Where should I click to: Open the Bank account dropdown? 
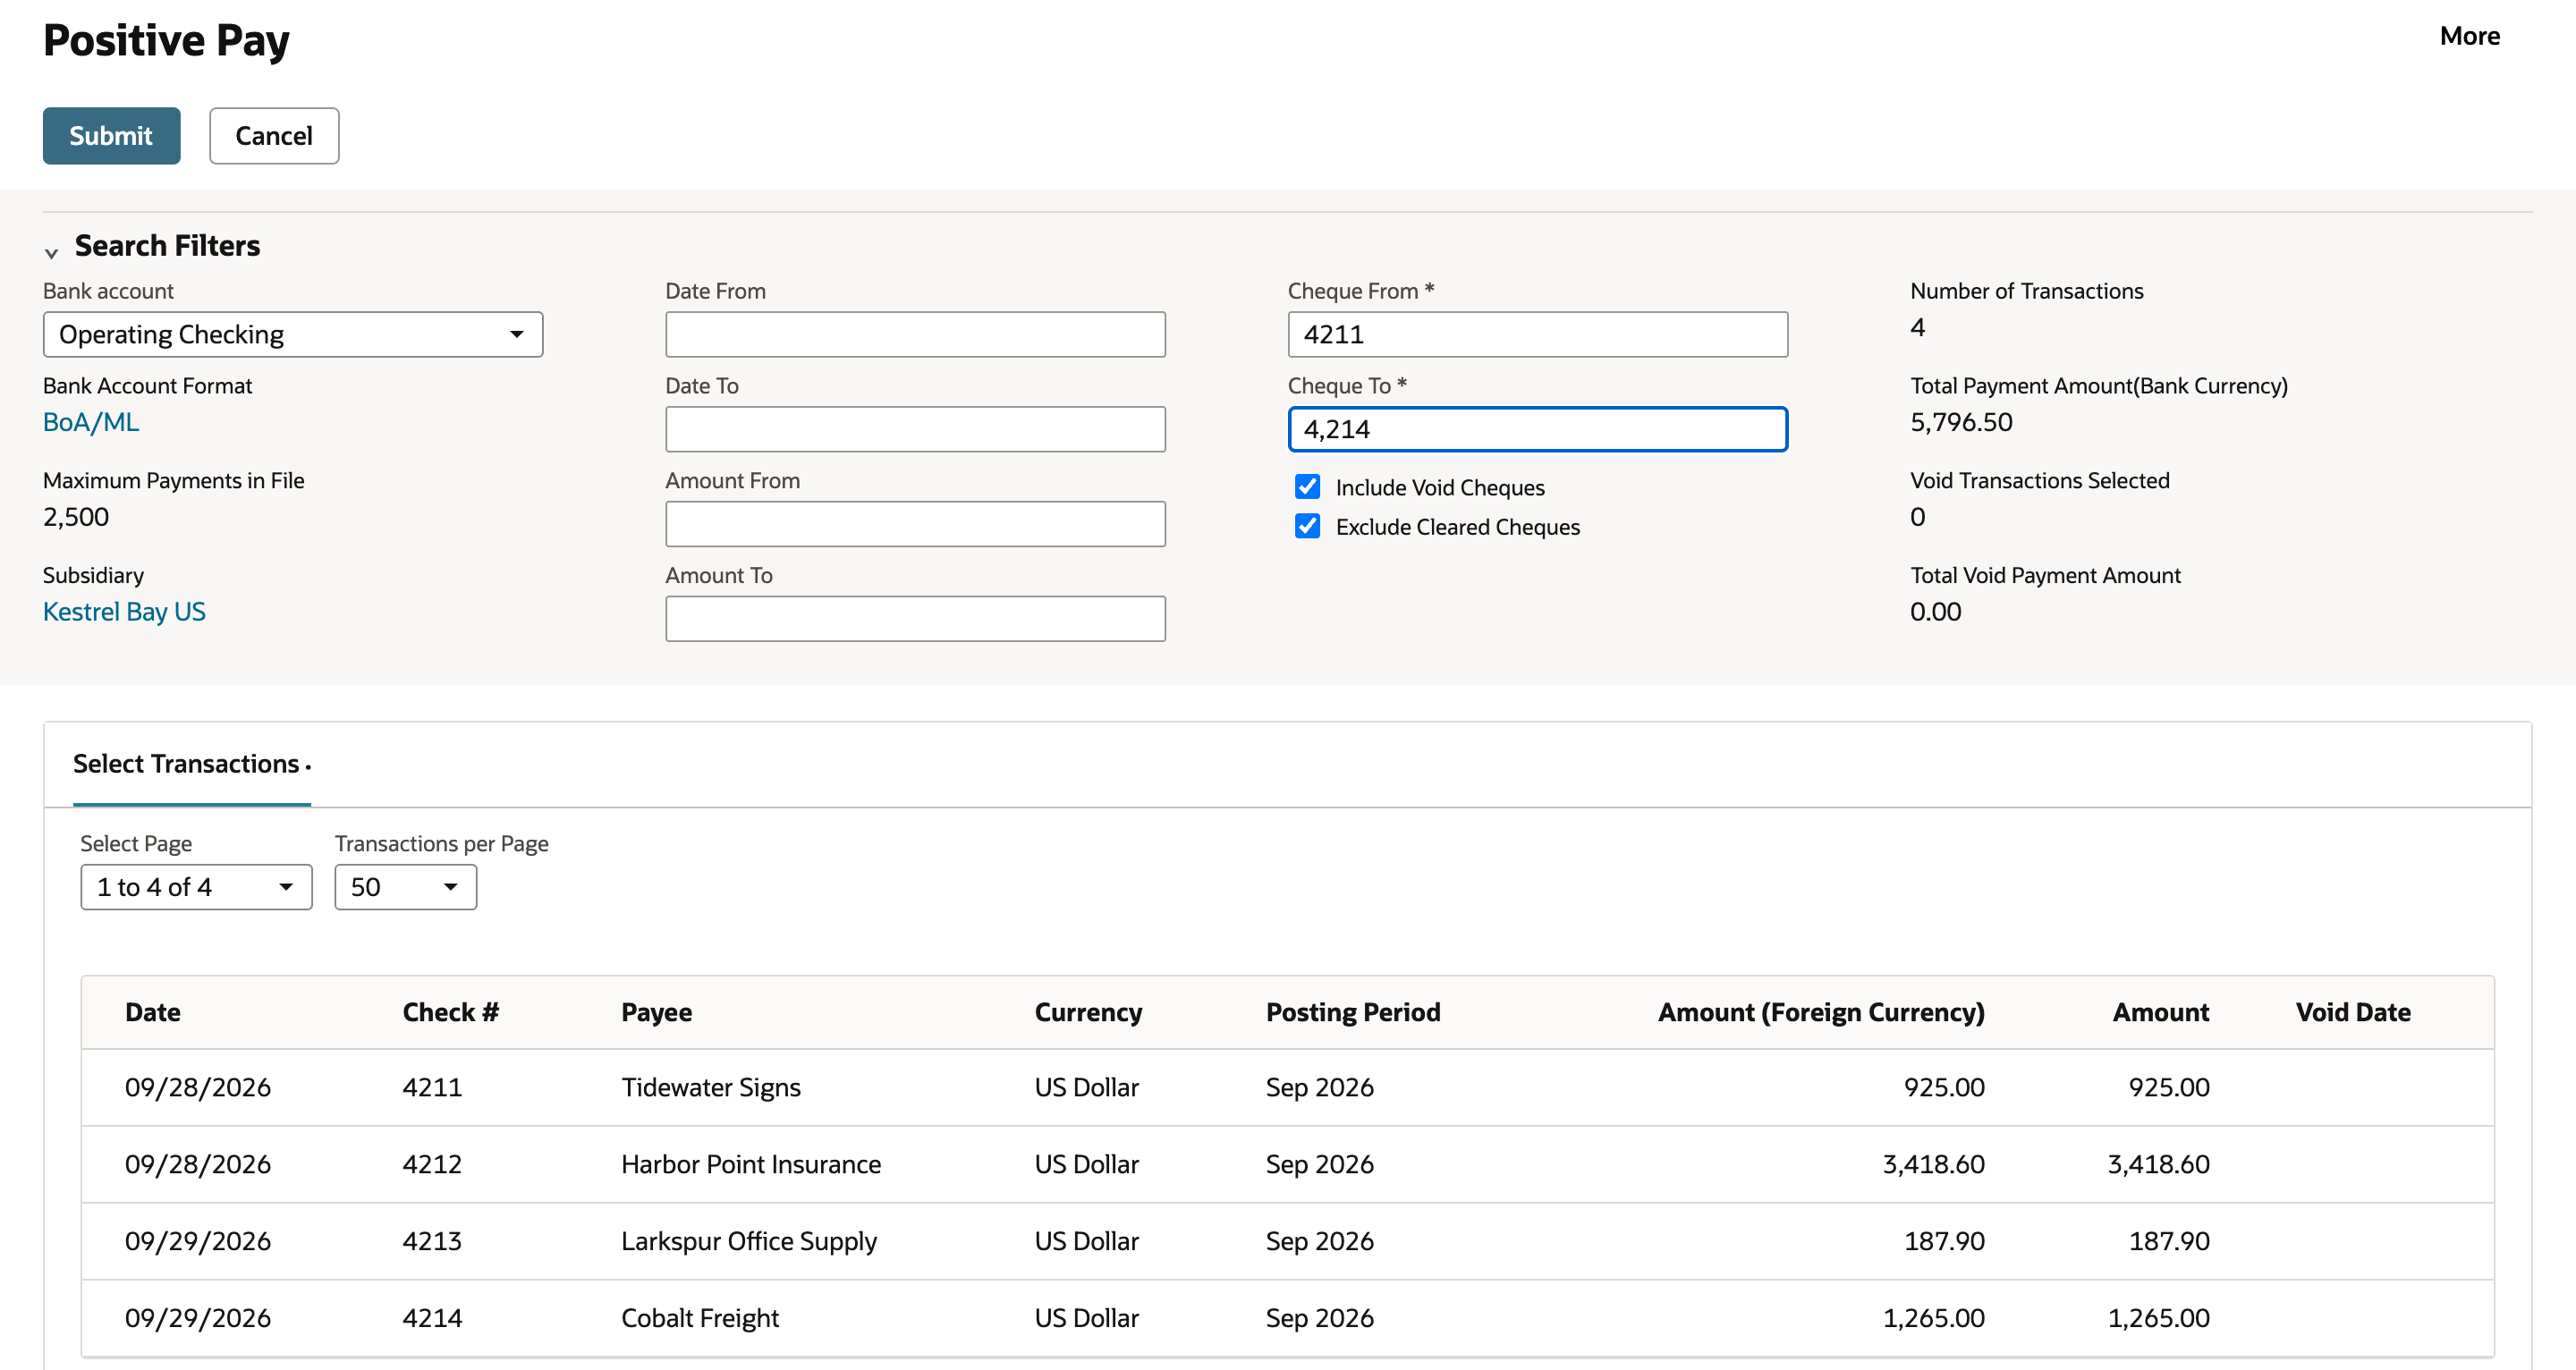(x=293, y=335)
